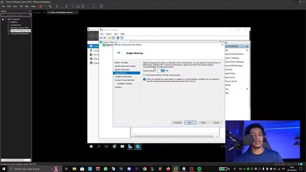This screenshot has height=172, width=306.
Task: Click Virtual Switch Manager in Actions pane
Action: coord(235,62)
